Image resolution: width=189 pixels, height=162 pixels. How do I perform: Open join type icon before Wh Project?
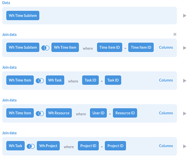tap(31, 146)
